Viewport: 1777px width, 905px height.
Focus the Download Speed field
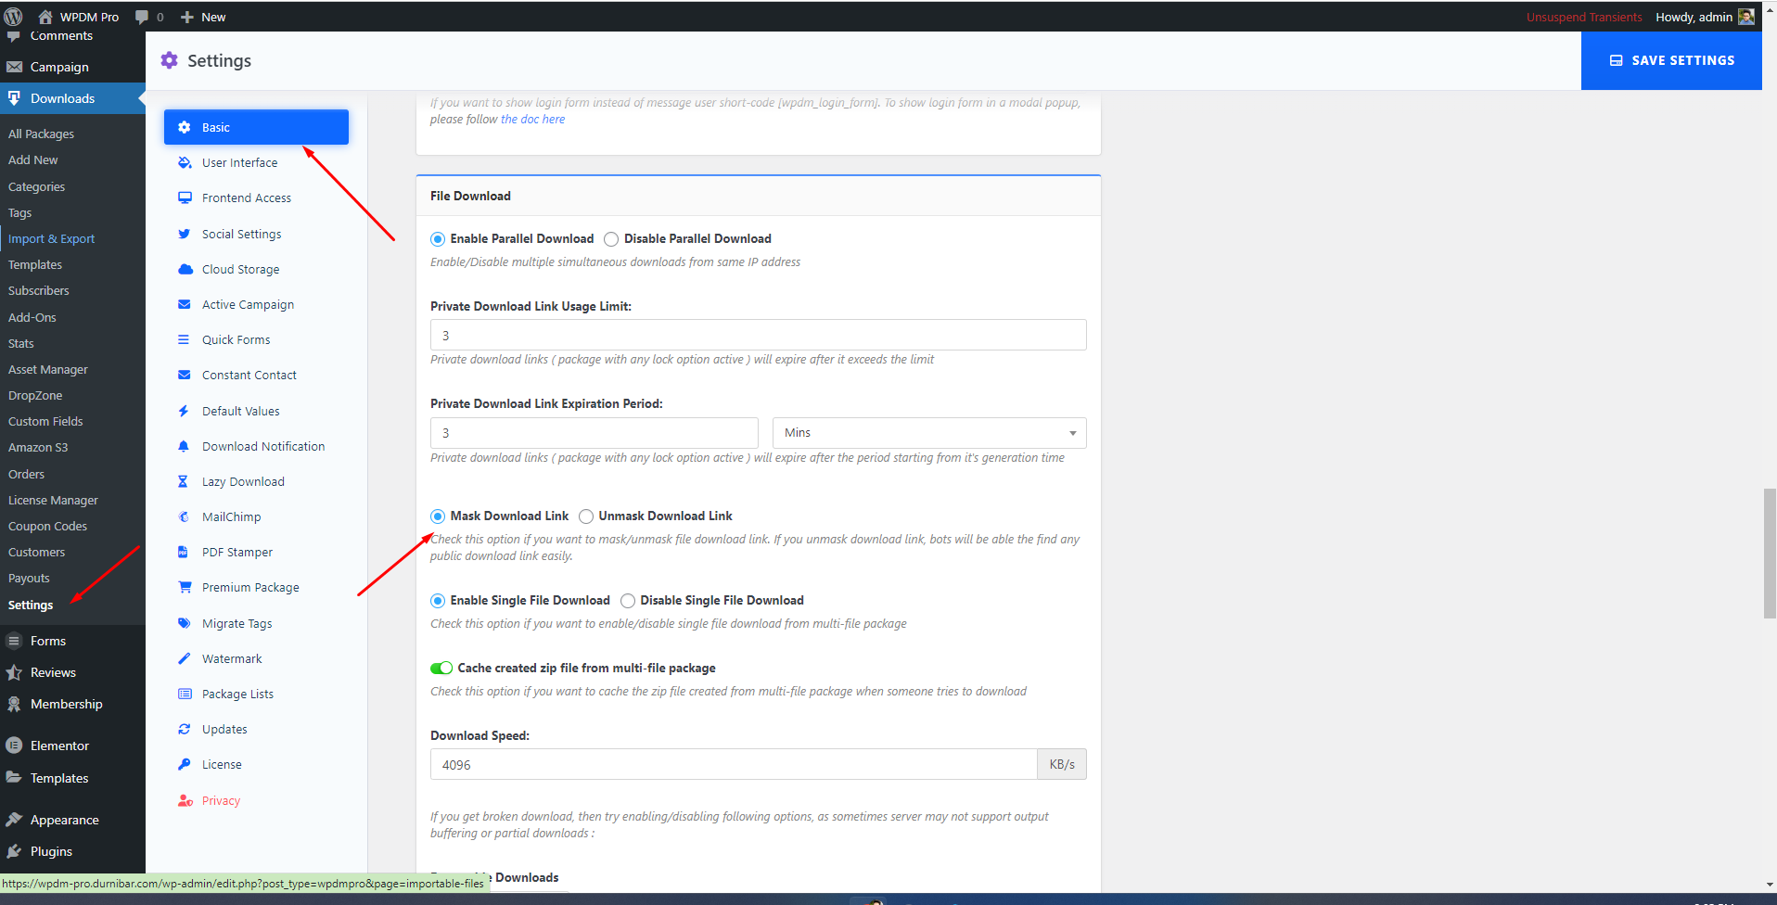[x=734, y=764]
